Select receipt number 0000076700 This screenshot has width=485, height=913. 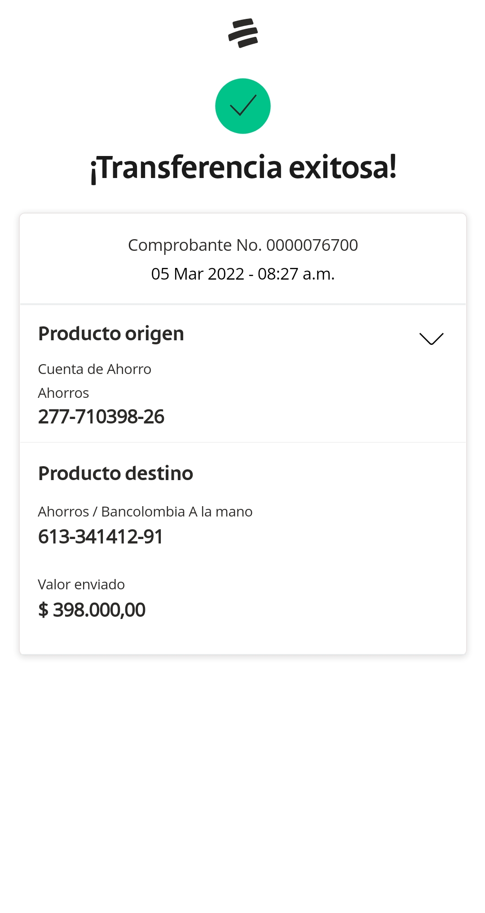[312, 245]
